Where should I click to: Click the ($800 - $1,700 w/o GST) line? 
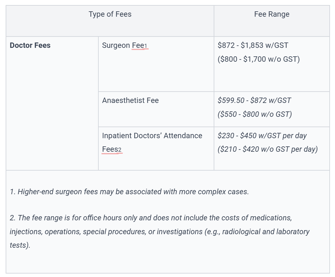[x=259, y=59]
